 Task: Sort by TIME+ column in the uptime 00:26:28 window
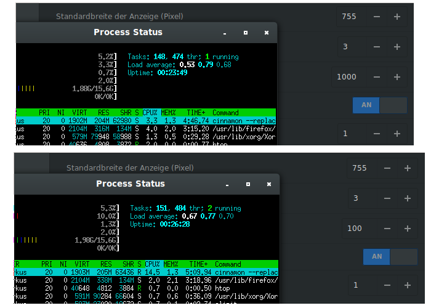coord(198,264)
